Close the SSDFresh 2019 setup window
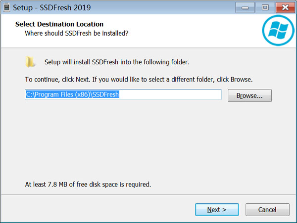Screen dimensions: 297x223 point(285,7)
